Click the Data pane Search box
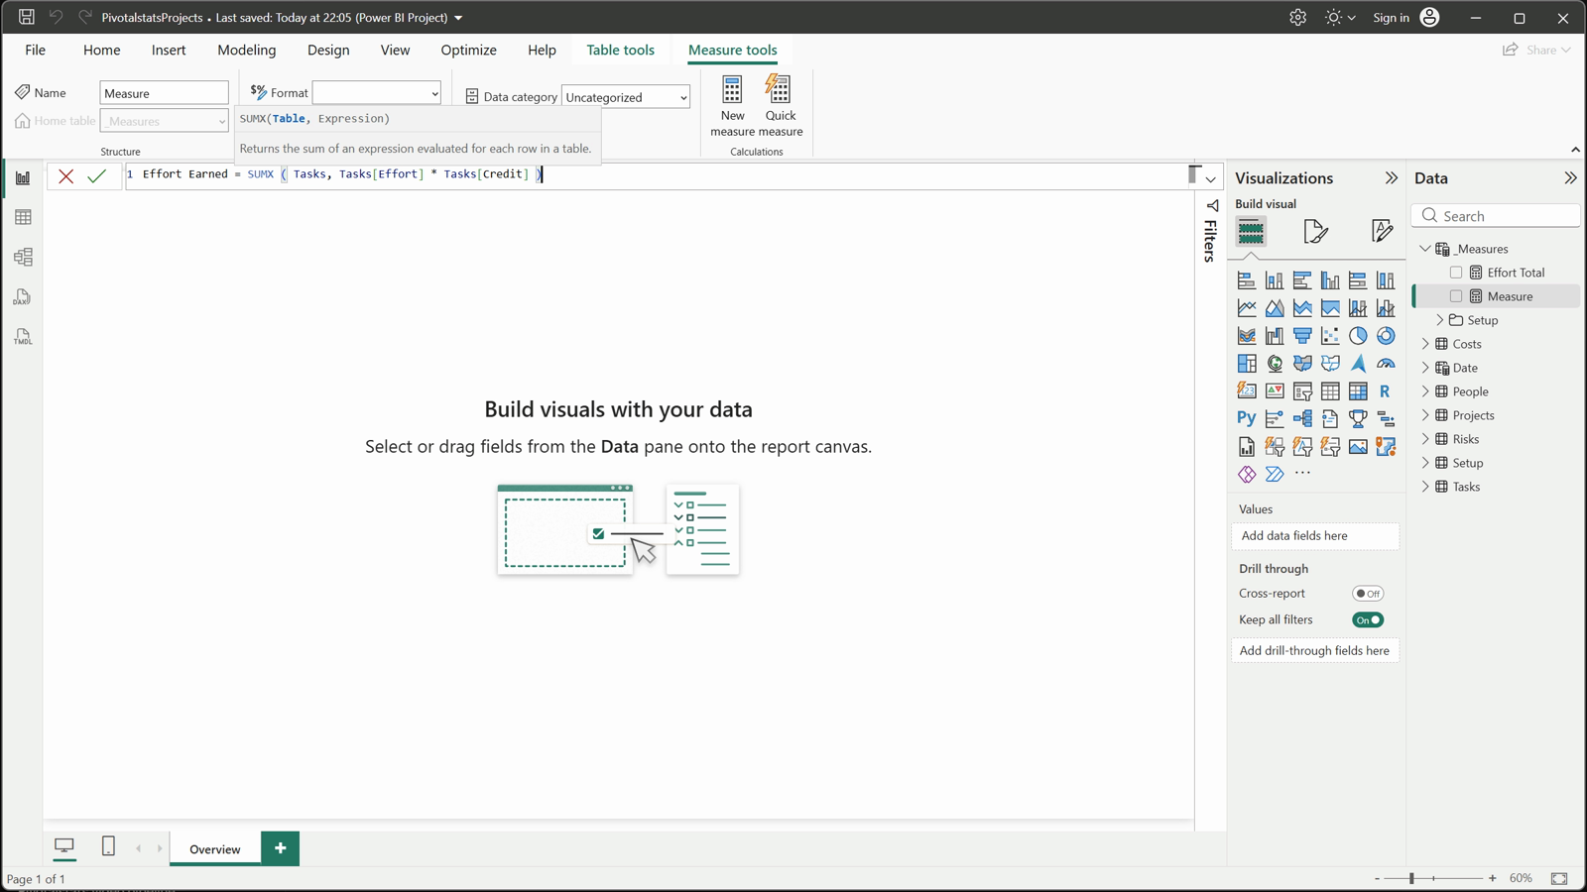The width and height of the screenshot is (1587, 892). click(1496, 216)
